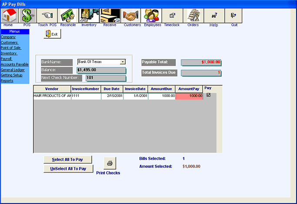Open Inventory truck icon

coord(89,16)
